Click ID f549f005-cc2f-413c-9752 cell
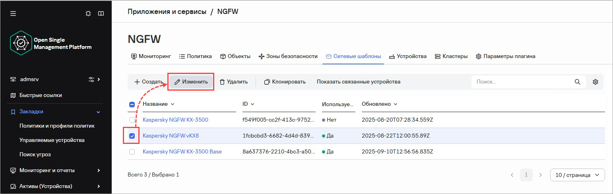The image size is (613, 194). pos(278,120)
